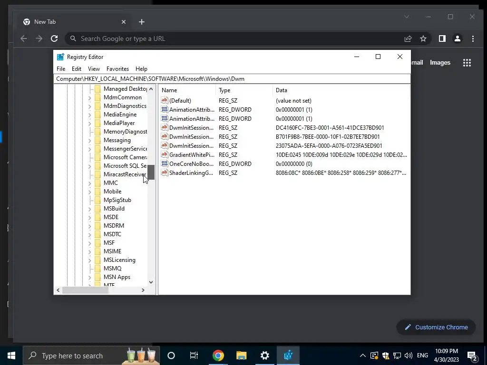Click the tree vertical scrollbar thumb
This screenshot has height=365, width=487.
click(x=151, y=172)
